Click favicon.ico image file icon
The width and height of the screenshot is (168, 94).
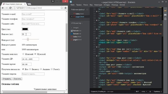coord(72,31)
